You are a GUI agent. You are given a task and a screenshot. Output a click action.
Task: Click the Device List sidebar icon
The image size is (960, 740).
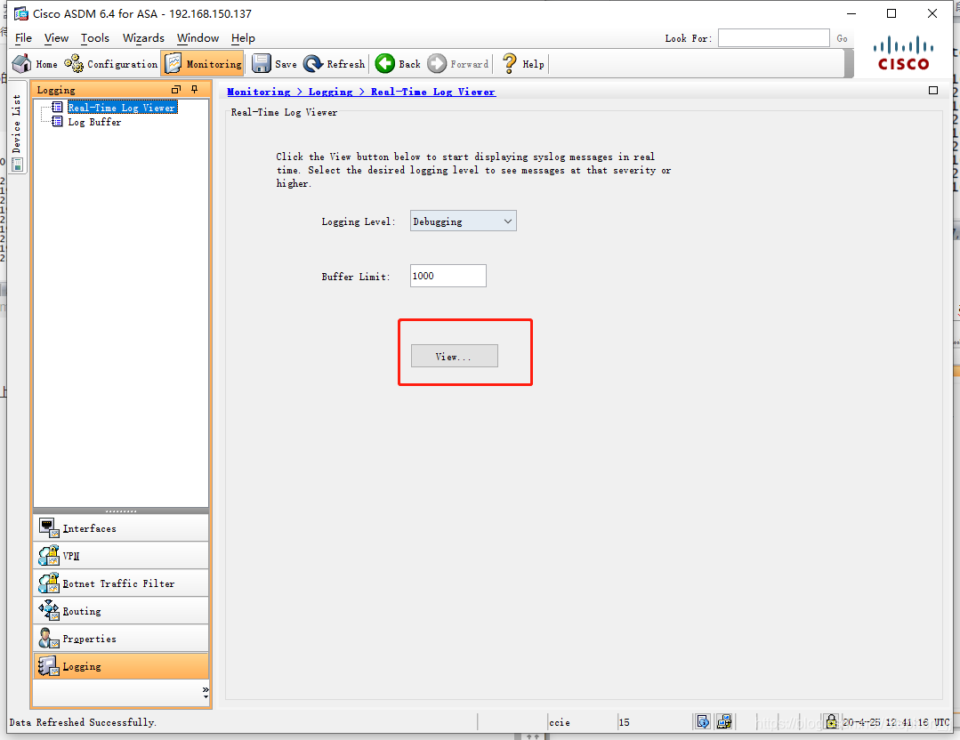tap(17, 165)
